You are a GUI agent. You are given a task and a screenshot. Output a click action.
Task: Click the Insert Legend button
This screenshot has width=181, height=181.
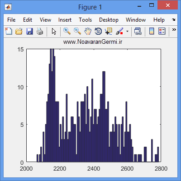pyautogui.click(x=162, y=31)
